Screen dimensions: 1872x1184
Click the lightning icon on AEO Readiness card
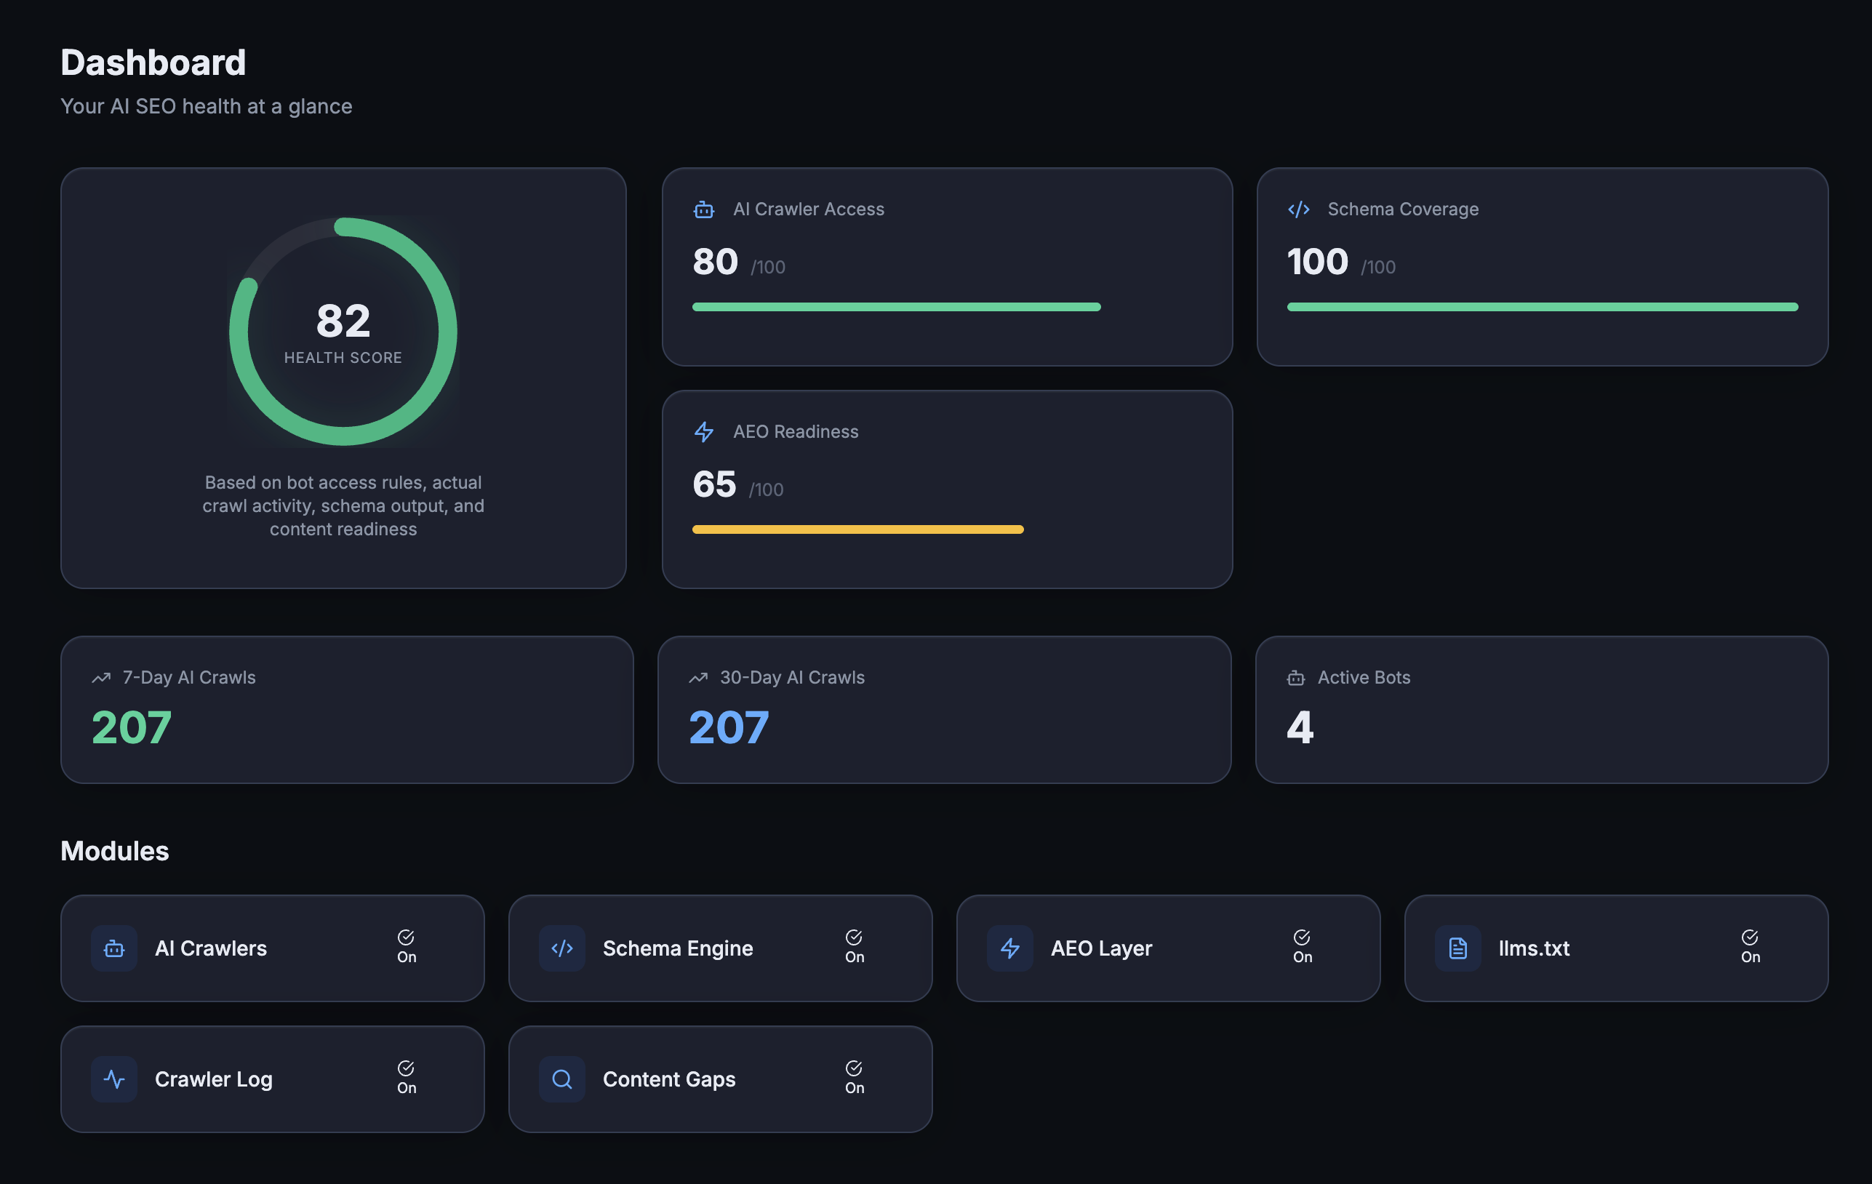click(x=703, y=432)
